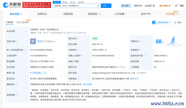
Task: Open the notification bell
Action: (x=176, y=5)
